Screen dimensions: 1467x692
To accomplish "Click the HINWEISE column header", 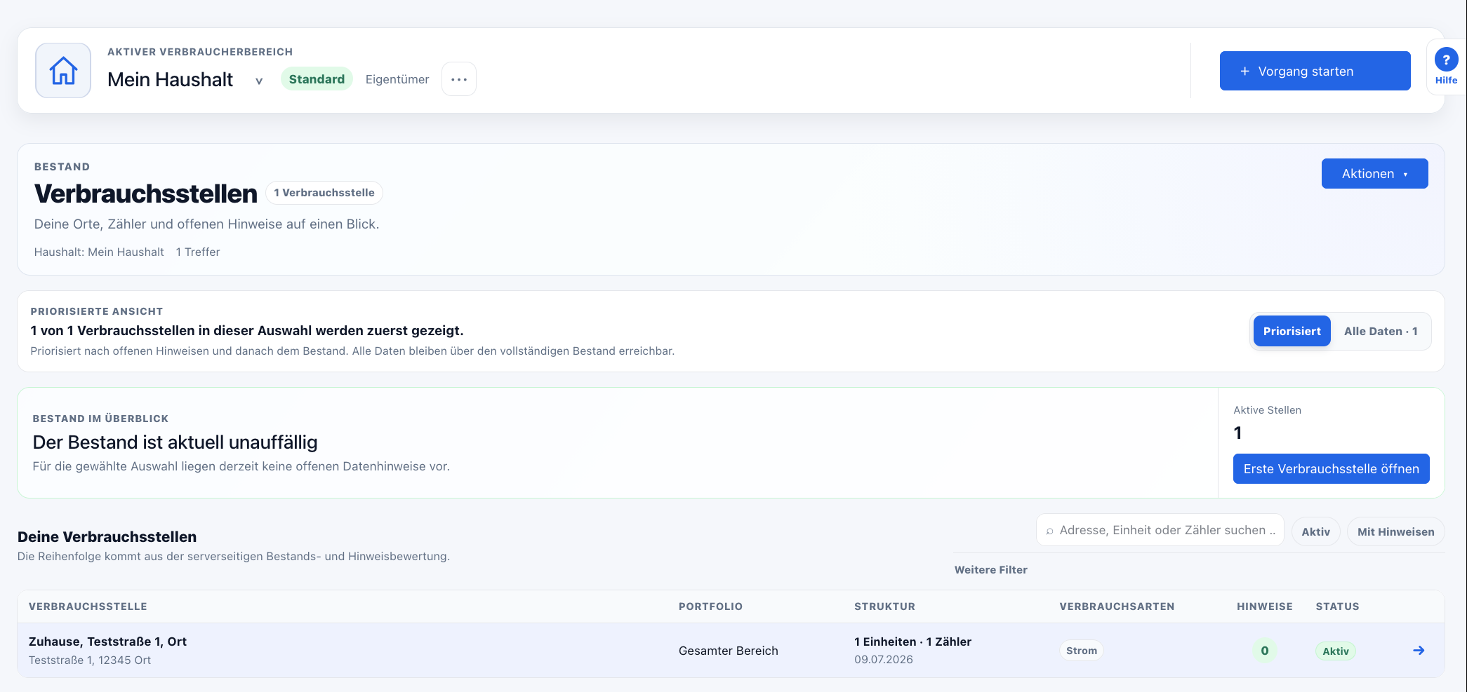I will 1264,606.
